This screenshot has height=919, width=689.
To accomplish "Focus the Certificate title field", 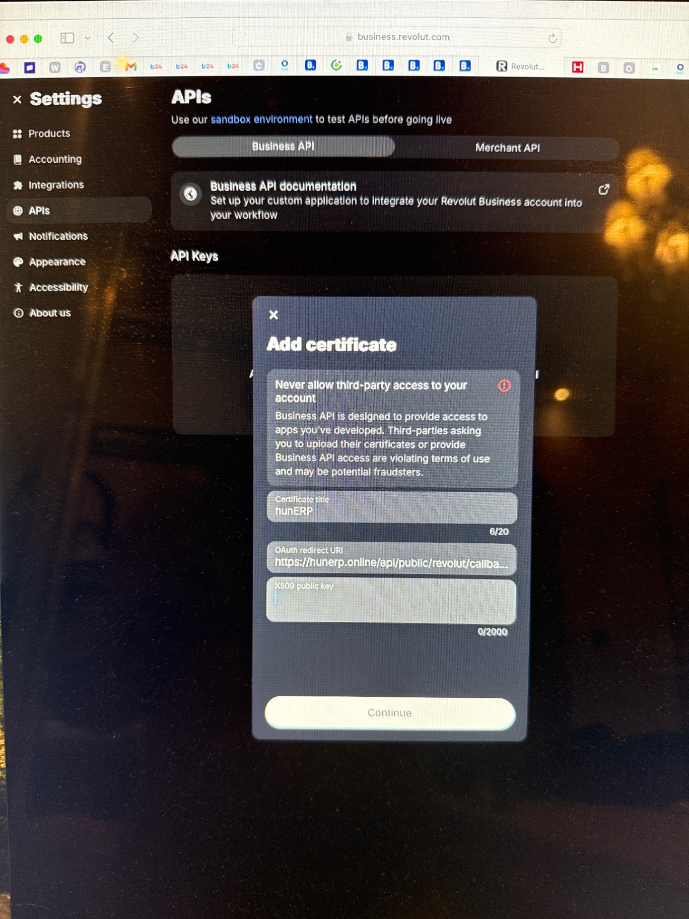I will (x=392, y=507).
